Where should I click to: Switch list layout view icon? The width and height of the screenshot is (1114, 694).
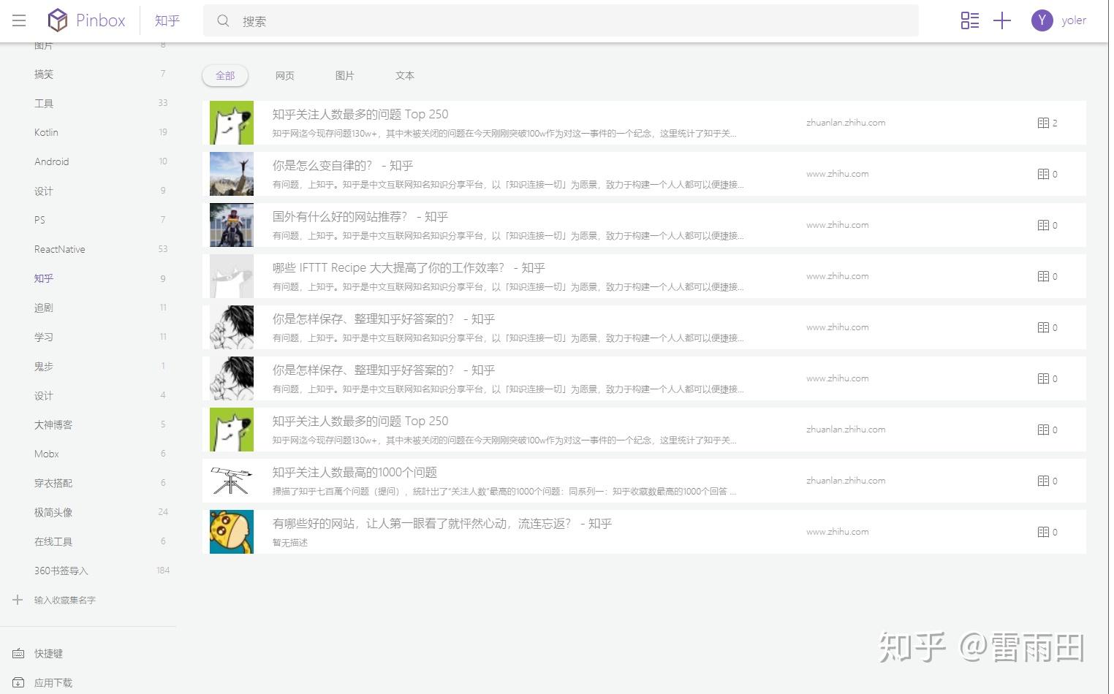coord(970,20)
